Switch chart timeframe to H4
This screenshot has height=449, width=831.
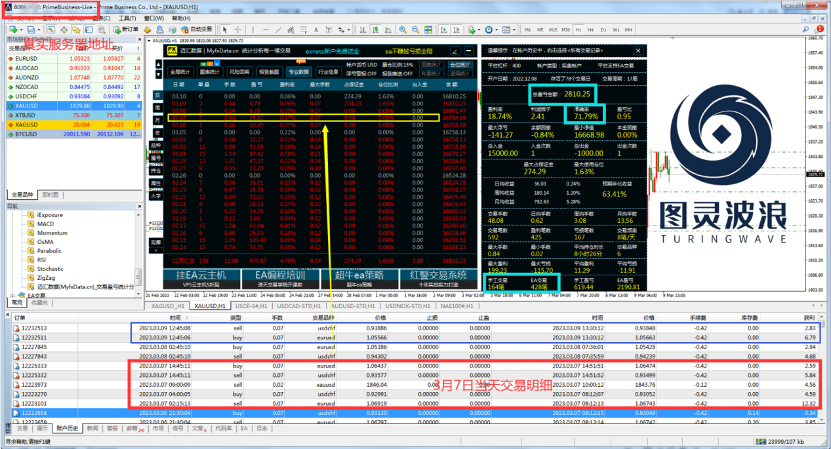click(590, 29)
